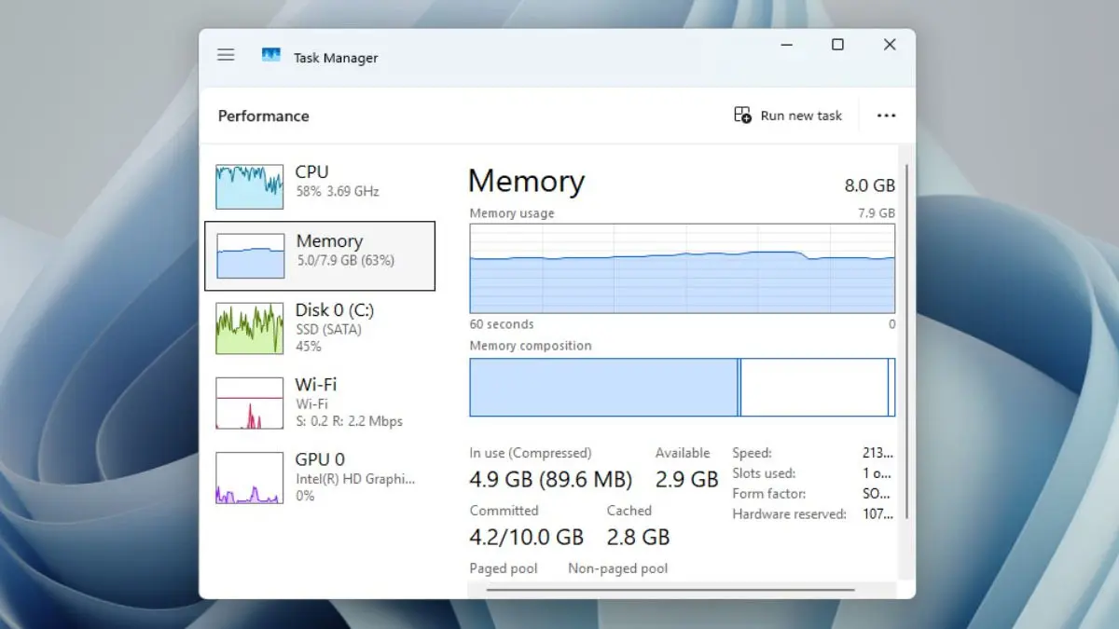The width and height of the screenshot is (1119, 629).
Task: Select GPU 0 performance entry
Action: (x=320, y=478)
